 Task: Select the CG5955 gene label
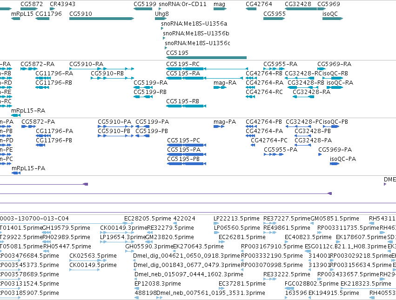(x=275, y=14)
